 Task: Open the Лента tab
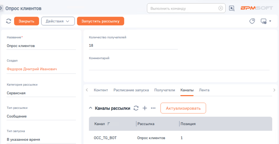pyautogui.click(x=204, y=90)
